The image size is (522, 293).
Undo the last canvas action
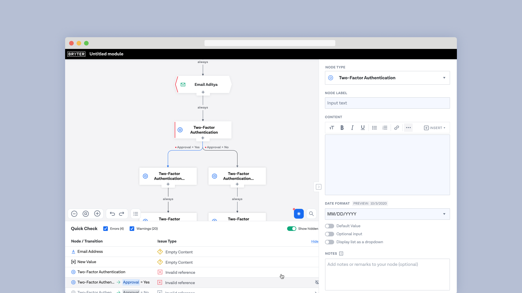[112, 214]
